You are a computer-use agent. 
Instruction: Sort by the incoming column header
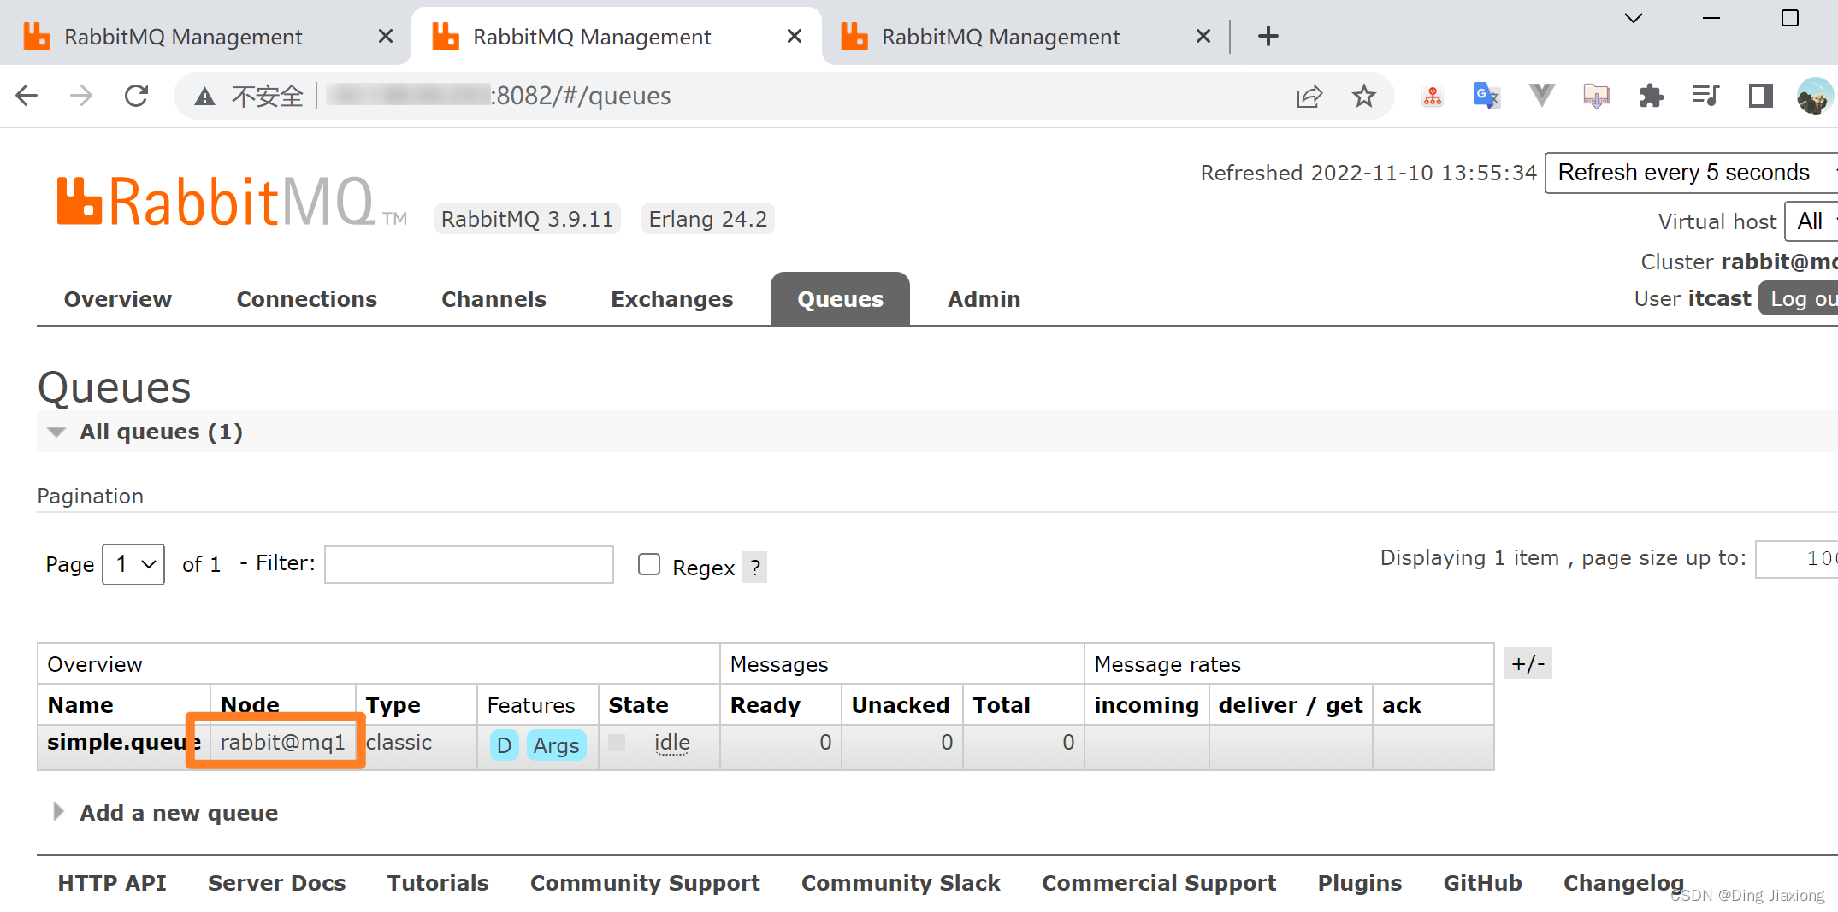[x=1146, y=705]
